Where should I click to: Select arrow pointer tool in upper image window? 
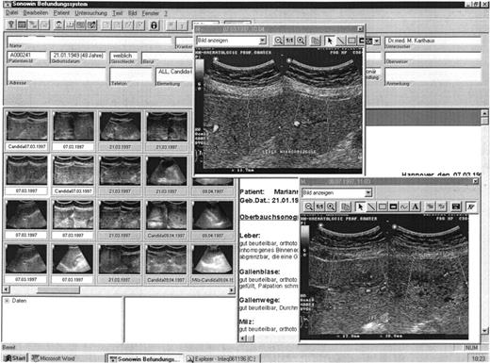click(x=329, y=41)
